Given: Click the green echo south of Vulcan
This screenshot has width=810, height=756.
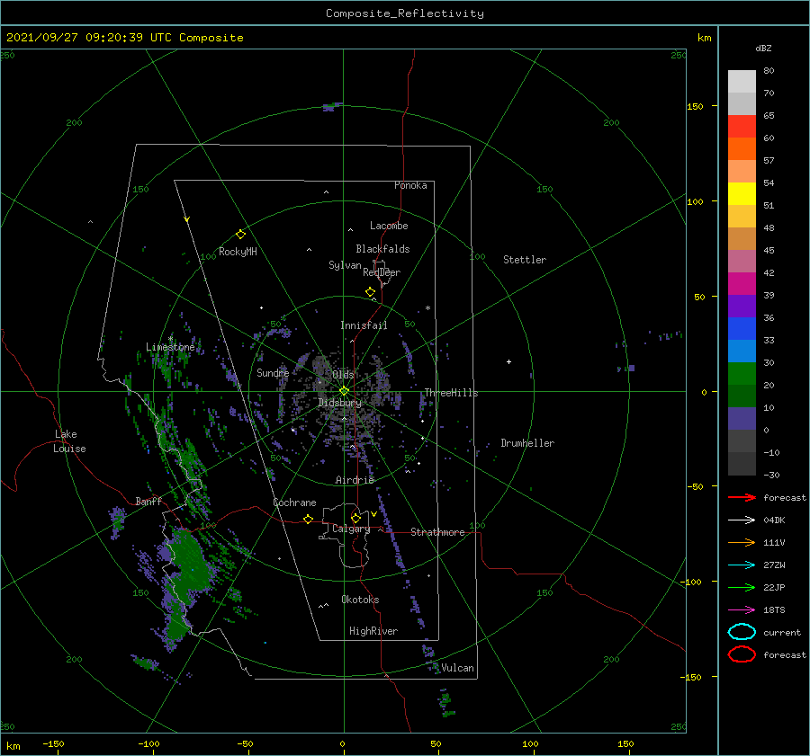Looking at the screenshot, I should click(445, 703).
